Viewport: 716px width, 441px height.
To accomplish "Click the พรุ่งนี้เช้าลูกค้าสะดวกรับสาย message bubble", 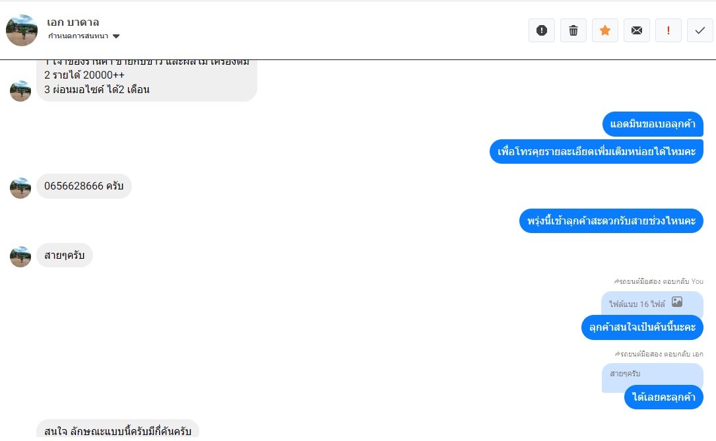I will click(611, 220).
